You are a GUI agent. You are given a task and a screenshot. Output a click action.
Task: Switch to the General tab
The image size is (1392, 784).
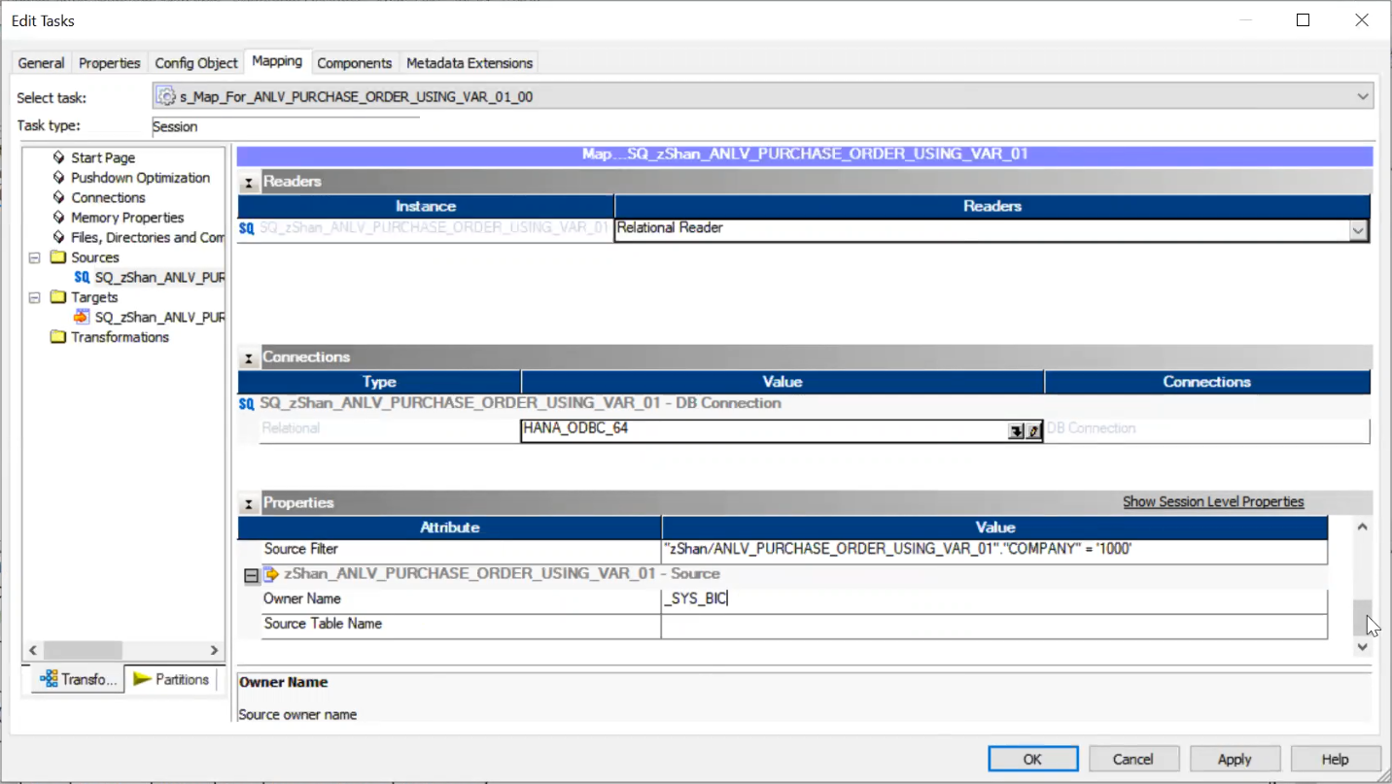41,63
